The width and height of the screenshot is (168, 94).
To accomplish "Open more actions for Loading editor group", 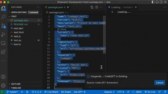I will click(165, 7).
